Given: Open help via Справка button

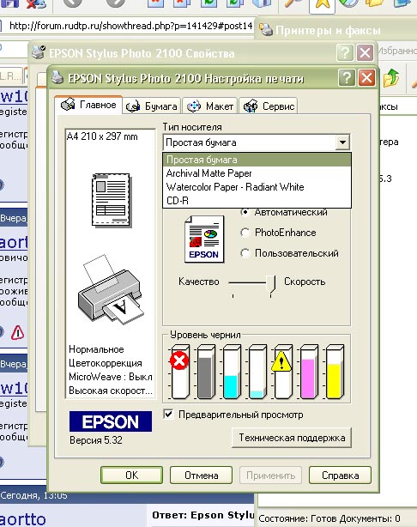Looking at the screenshot, I should click(x=340, y=475).
